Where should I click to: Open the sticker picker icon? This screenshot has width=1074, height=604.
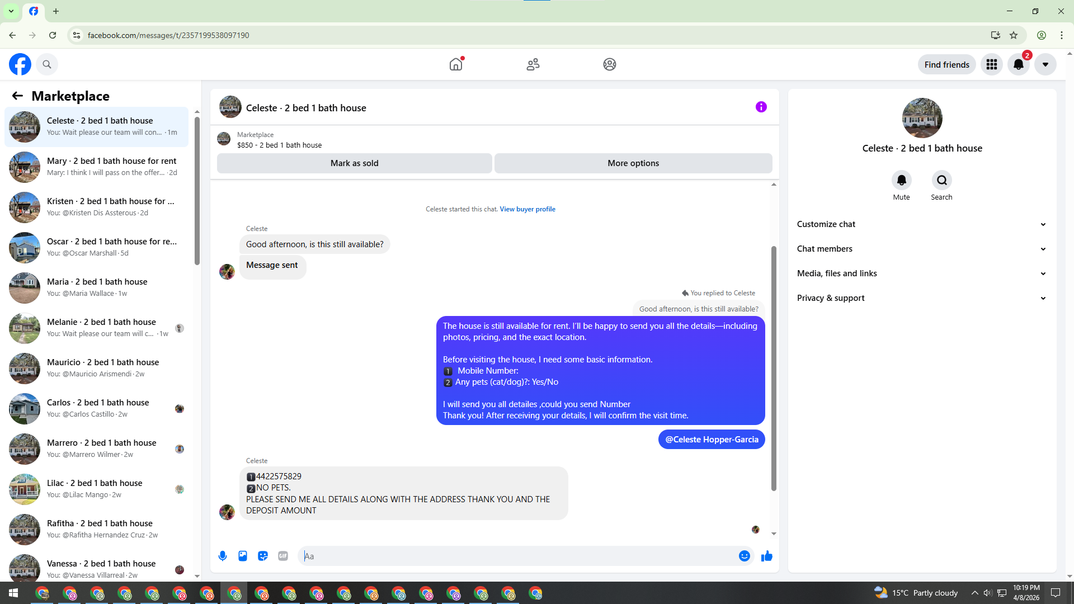263,556
